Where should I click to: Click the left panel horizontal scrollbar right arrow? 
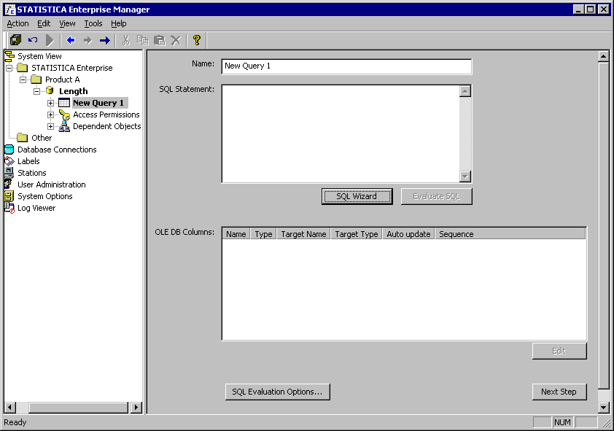coord(136,407)
